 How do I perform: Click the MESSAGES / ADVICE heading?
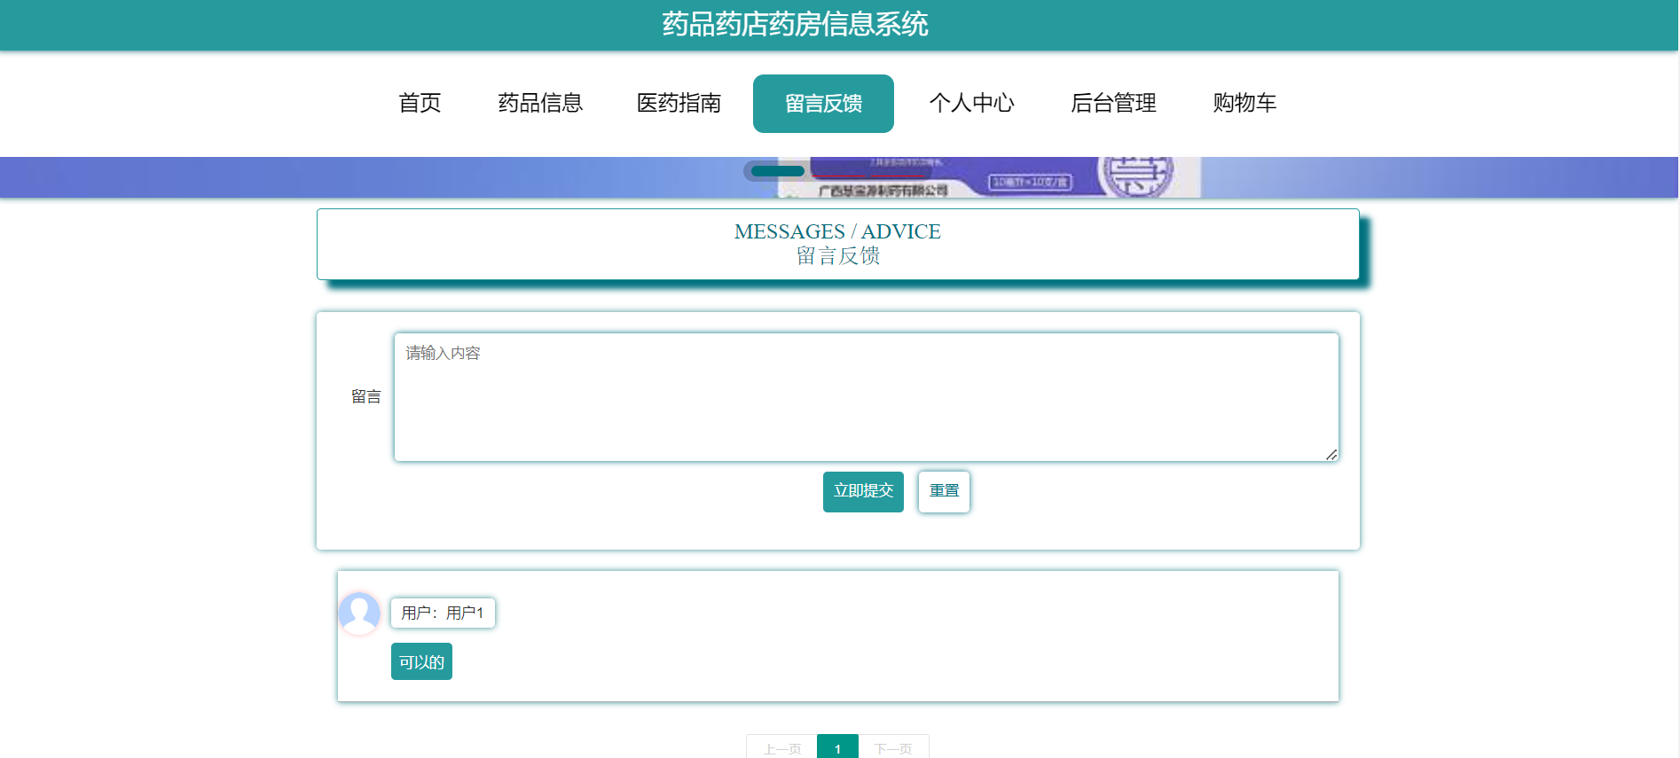coord(837,231)
